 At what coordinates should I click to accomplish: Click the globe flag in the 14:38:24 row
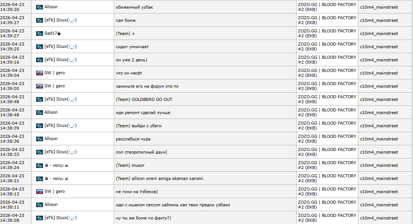39,165
